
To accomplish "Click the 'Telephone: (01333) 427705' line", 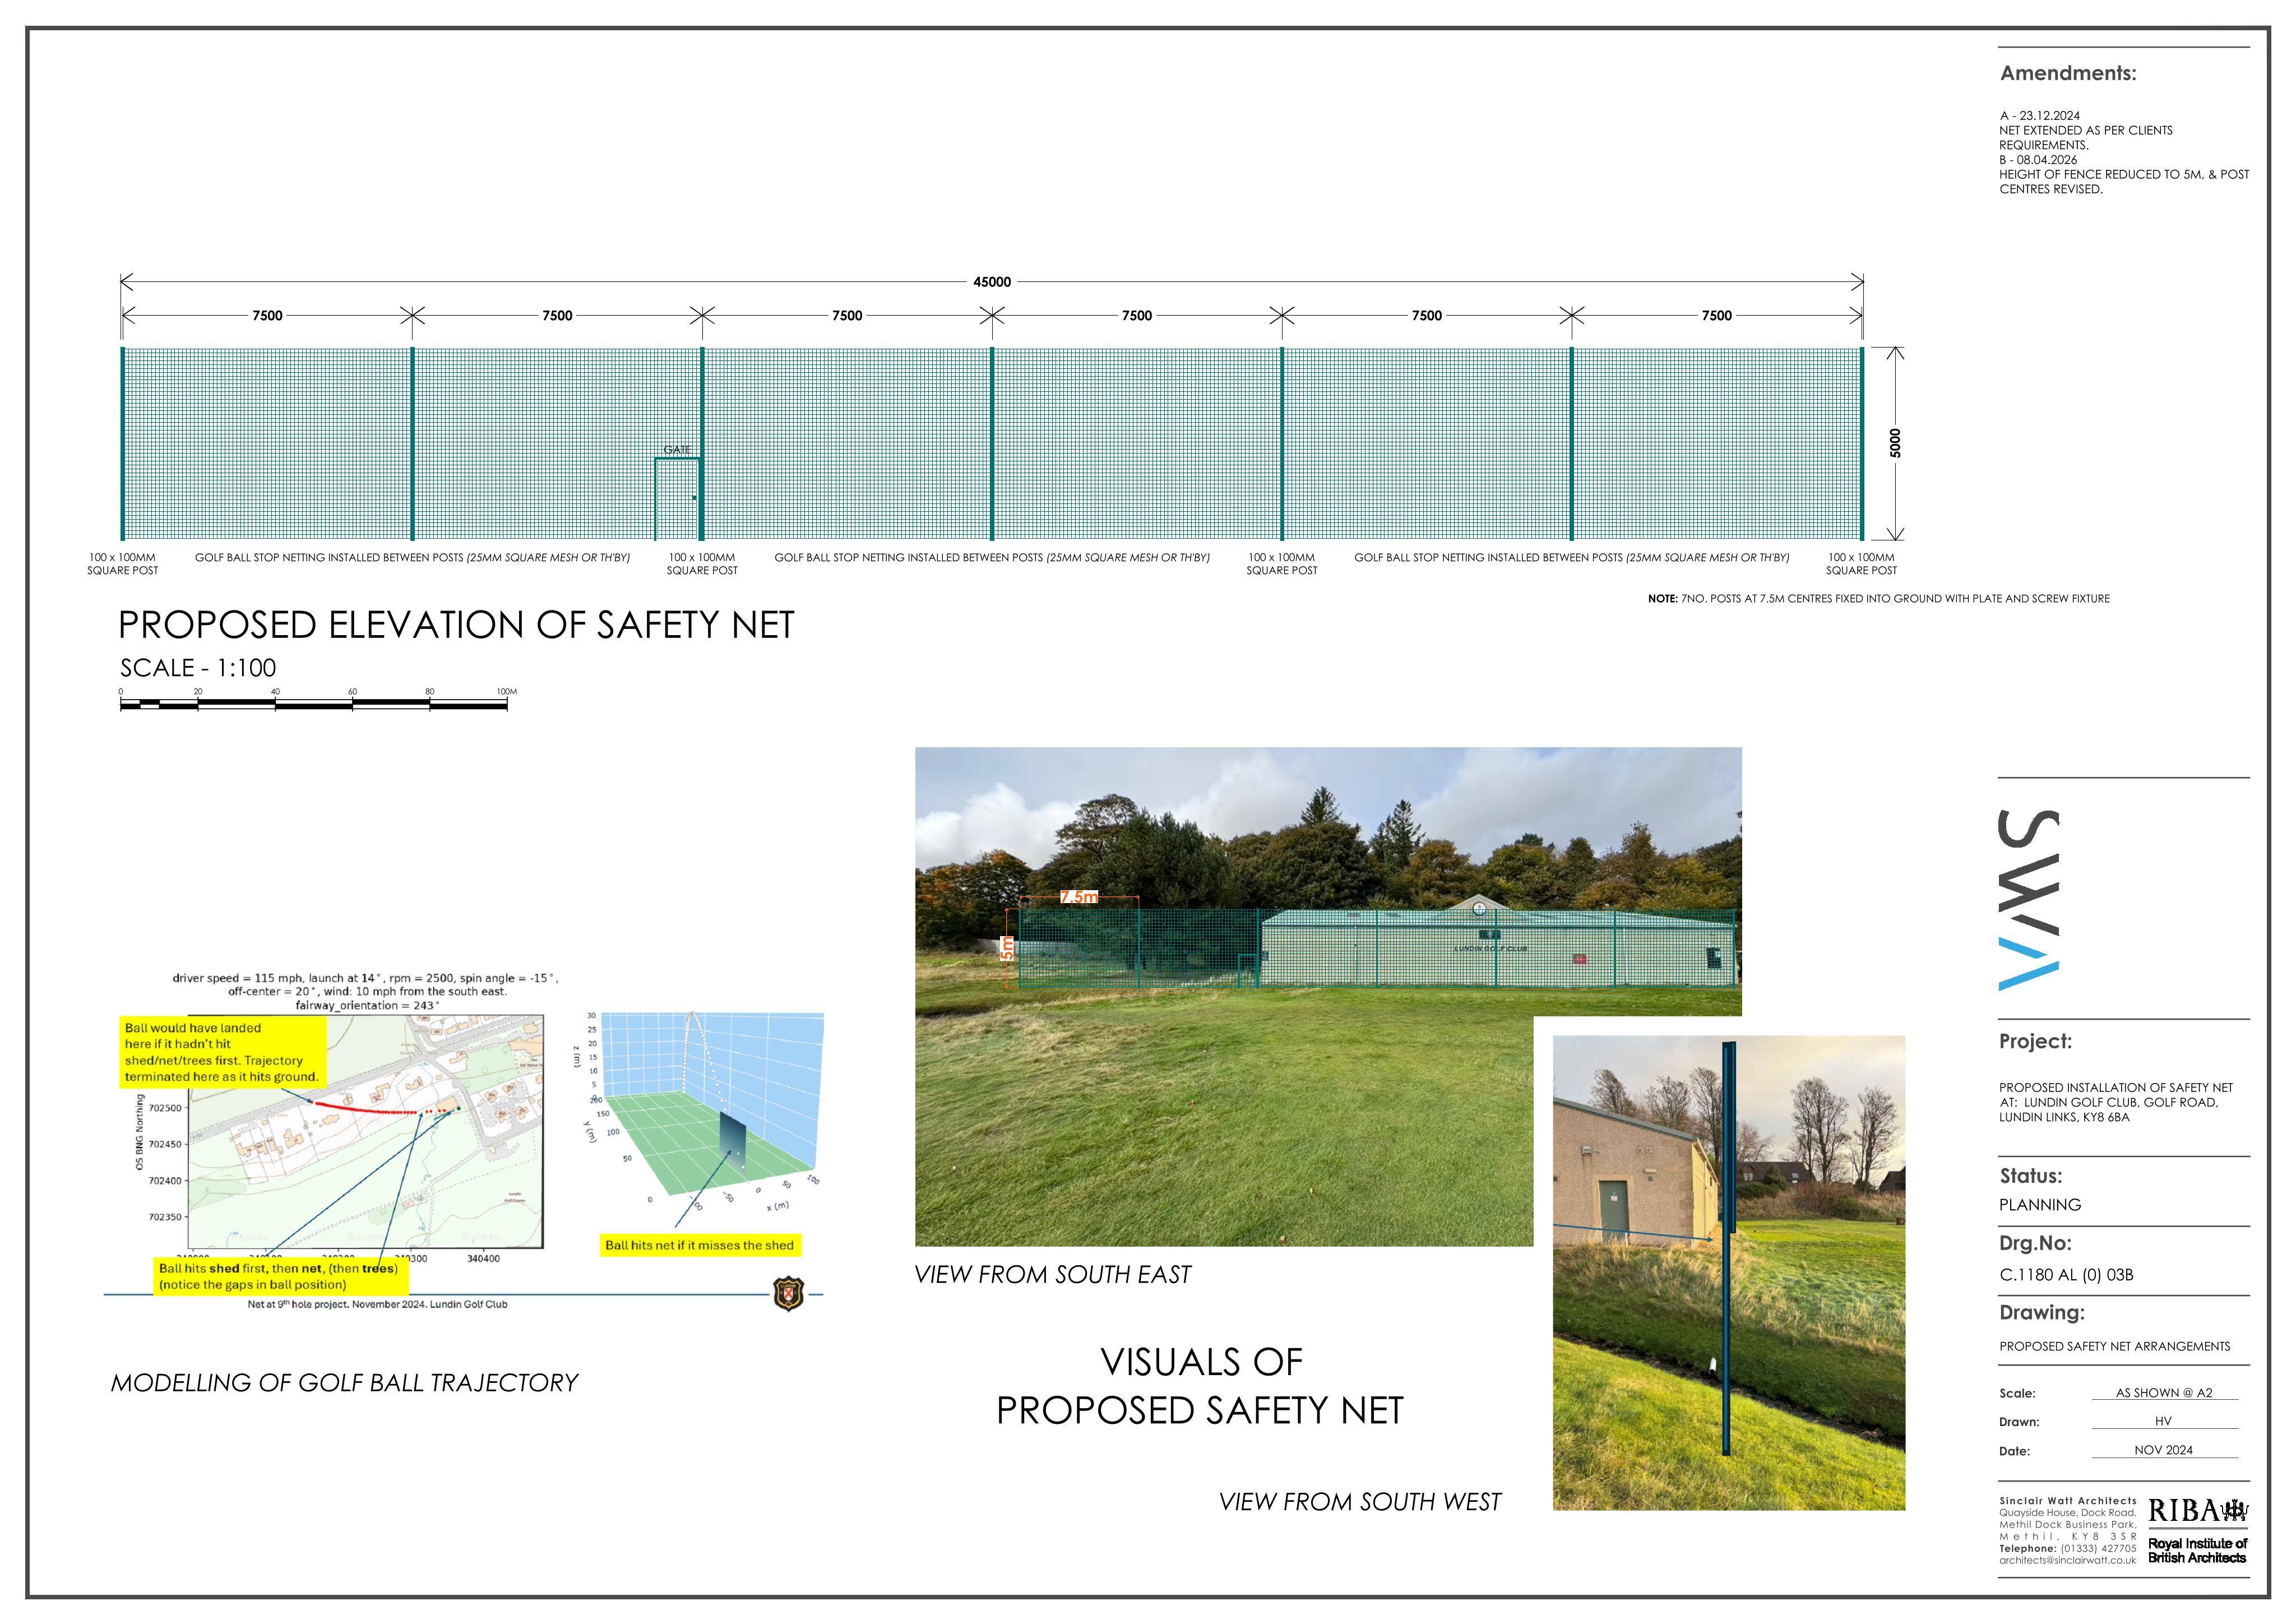I will coord(2068,1548).
